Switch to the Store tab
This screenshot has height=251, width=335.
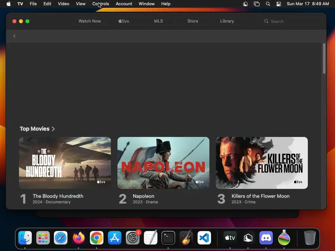tap(193, 21)
